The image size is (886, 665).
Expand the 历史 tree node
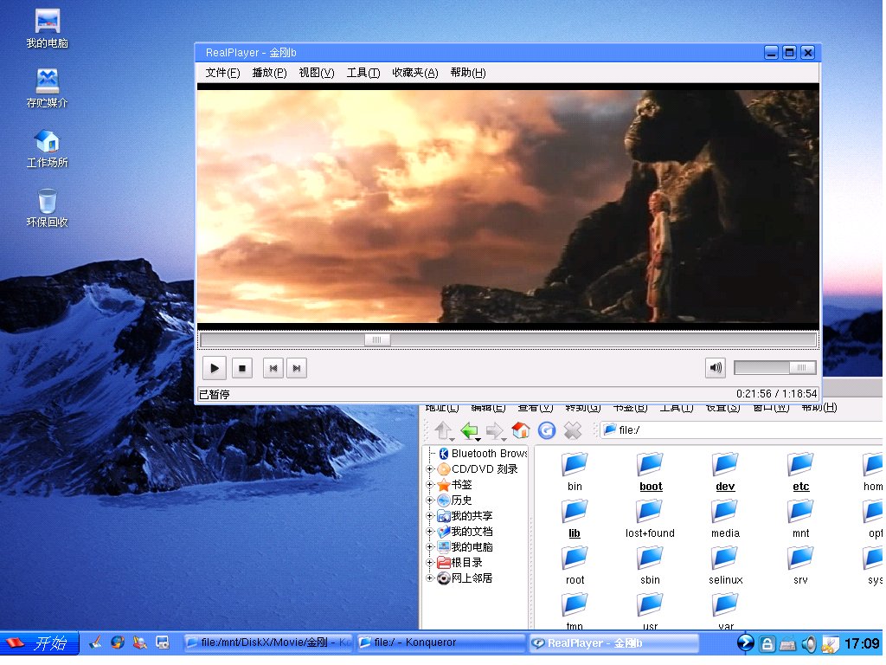[429, 500]
